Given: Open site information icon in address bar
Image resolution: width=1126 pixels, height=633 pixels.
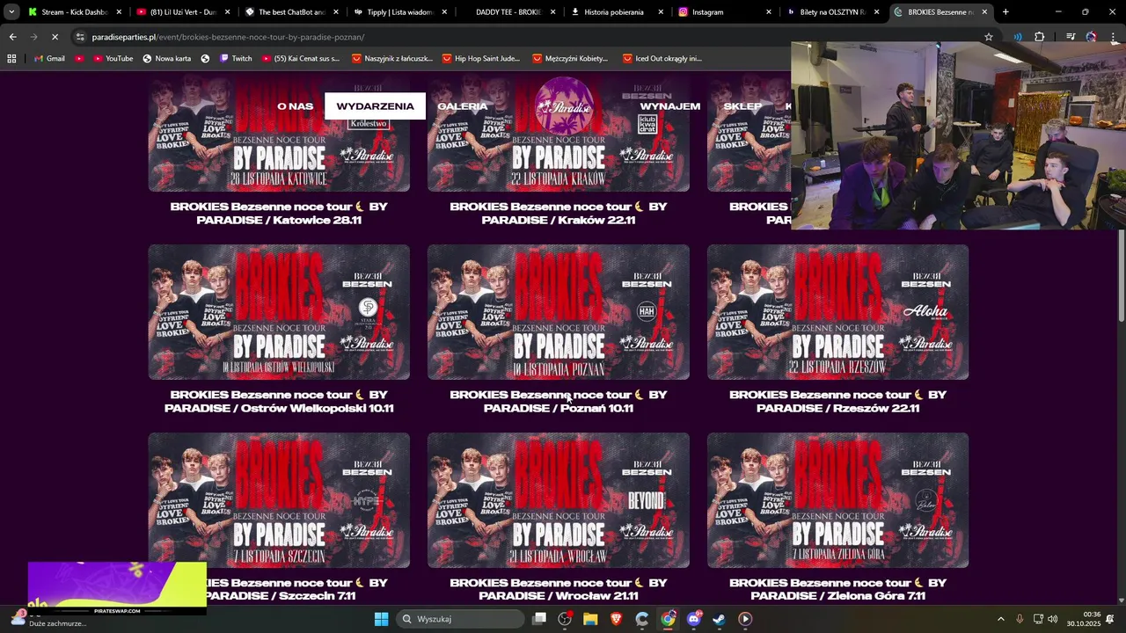Looking at the screenshot, I should (81, 37).
